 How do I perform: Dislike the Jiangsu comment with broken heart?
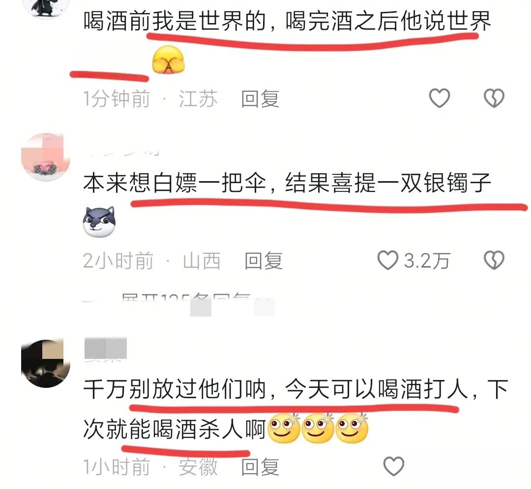point(494,98)
